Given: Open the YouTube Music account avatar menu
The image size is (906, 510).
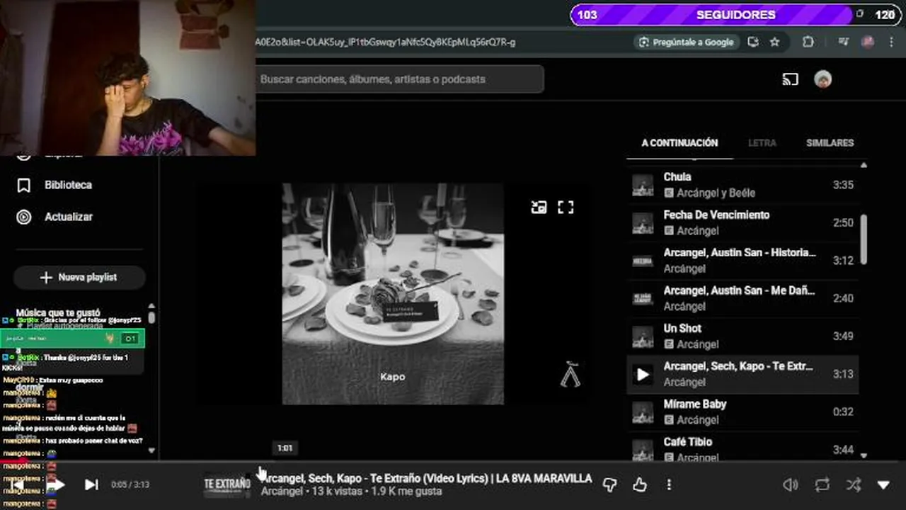Looking at the screenshot, I should 822,79.
